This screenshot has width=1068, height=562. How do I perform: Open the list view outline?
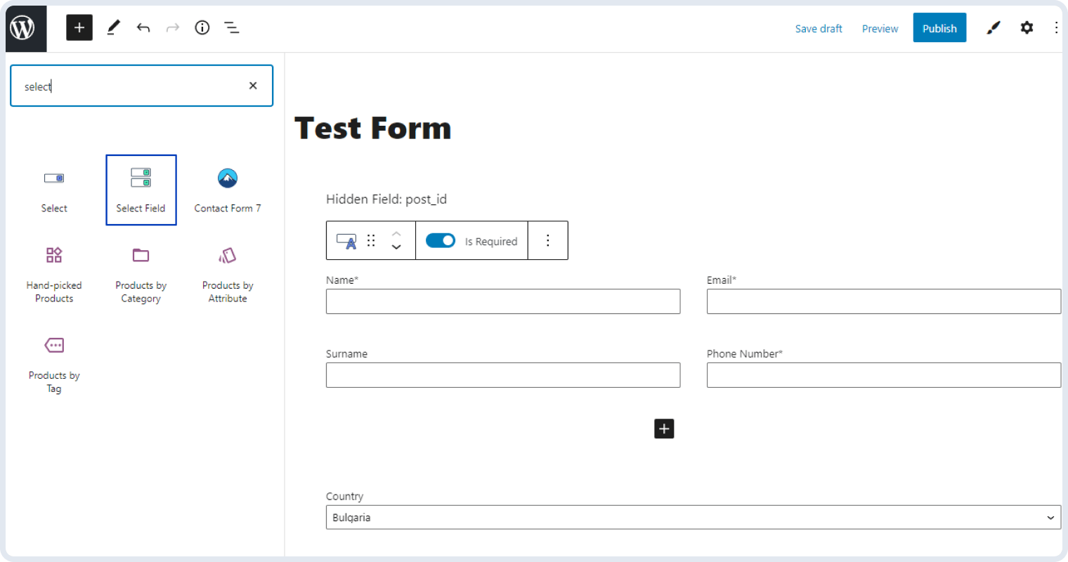[231, 27]
